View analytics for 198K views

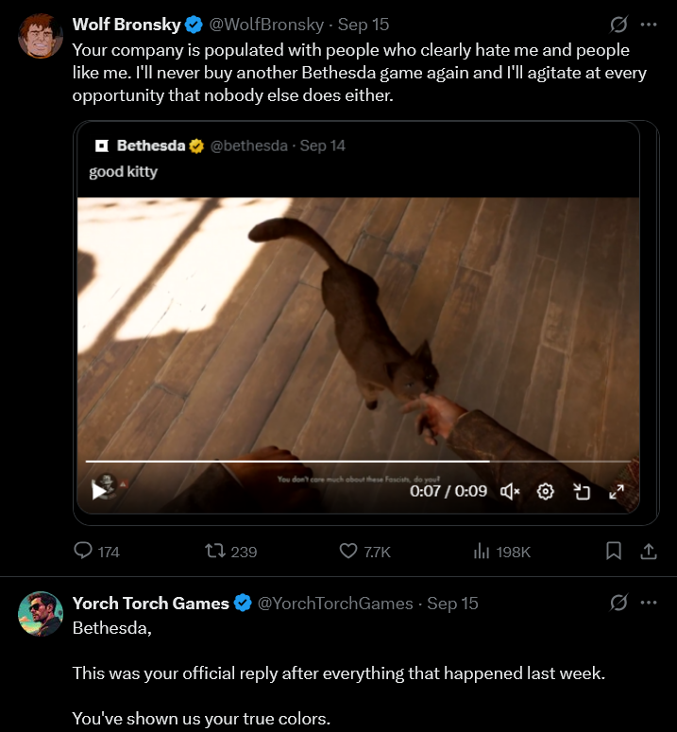[x=482, y=551]
